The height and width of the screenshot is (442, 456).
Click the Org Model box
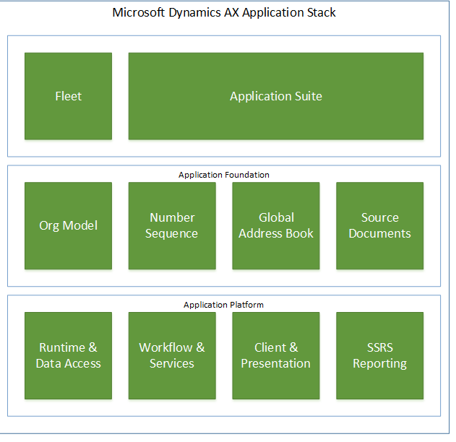point(69,226)
